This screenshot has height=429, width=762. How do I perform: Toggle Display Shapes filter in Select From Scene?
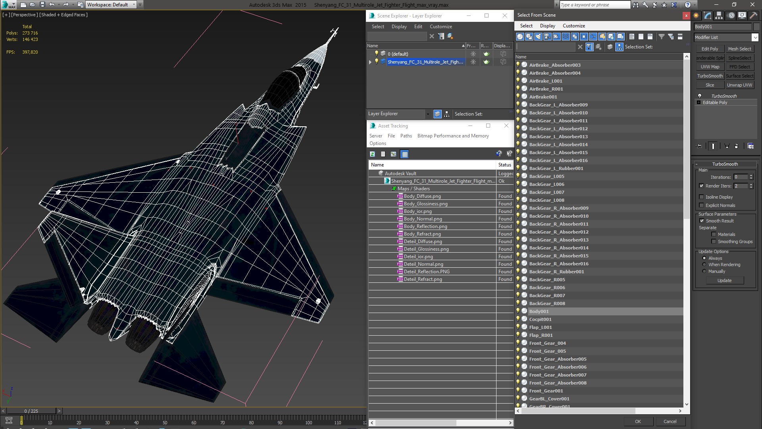529,37
